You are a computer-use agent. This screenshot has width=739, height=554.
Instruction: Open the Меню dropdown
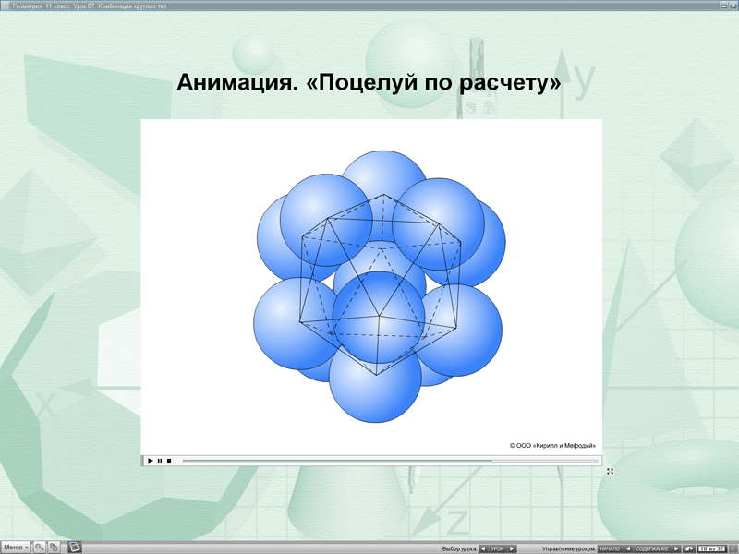(16, 548)
